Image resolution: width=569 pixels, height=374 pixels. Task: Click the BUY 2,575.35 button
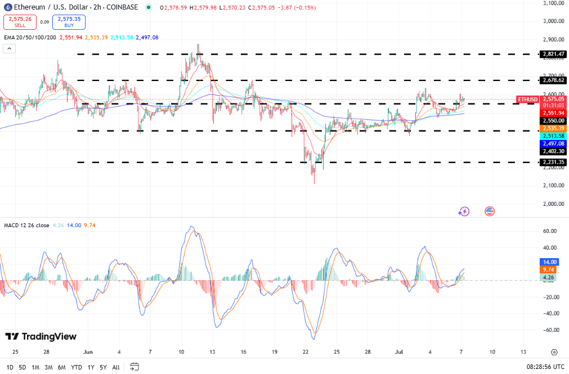69,22
